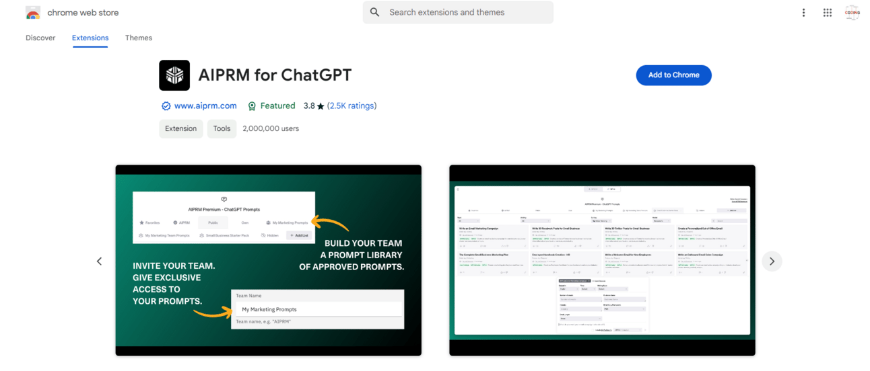
Task: Click the AIPRM extension logo icon
Action: click(x=174, y=75)
